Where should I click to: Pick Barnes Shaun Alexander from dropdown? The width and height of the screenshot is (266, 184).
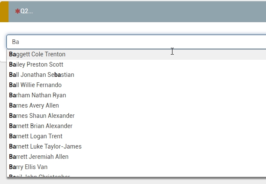pos(42,116)
